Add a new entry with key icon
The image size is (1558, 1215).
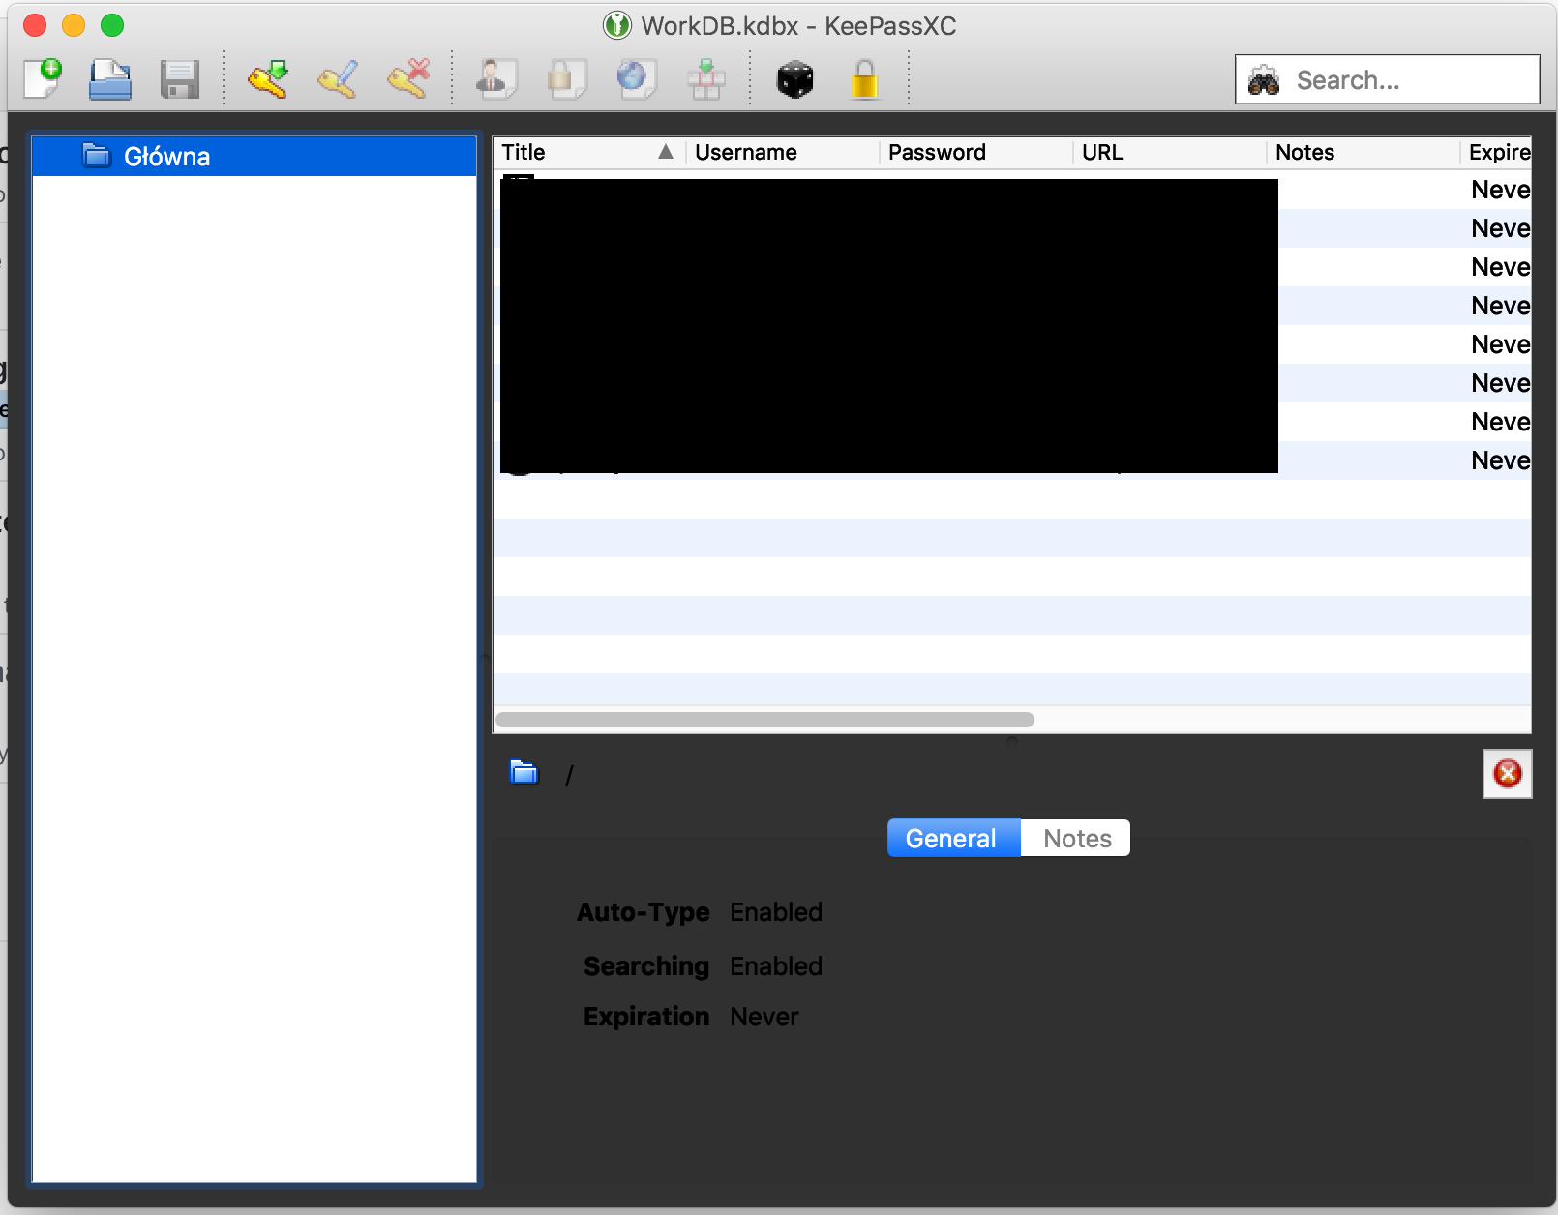pyautogui.click(x=268, y=78)
